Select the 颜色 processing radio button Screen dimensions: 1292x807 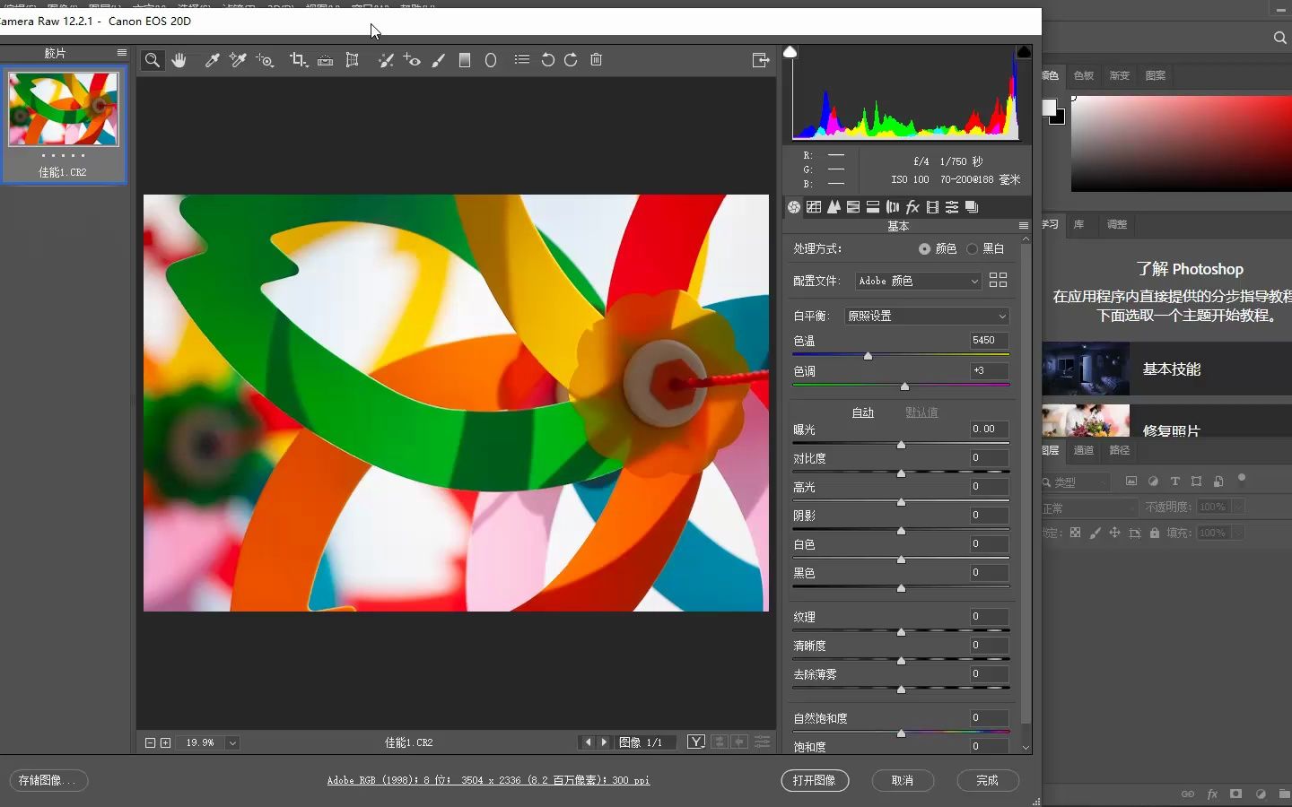925,248
